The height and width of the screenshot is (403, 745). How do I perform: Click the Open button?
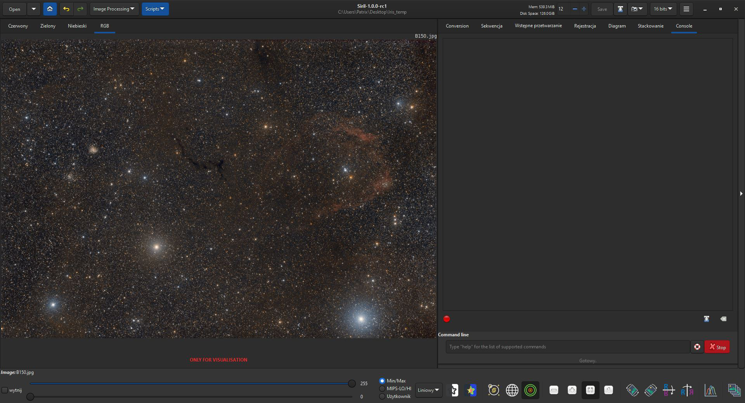(14, 9)
